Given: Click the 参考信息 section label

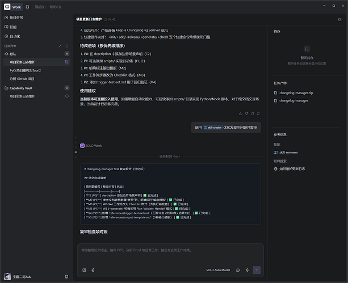Looking at the screenshot, I should point(280,134).
